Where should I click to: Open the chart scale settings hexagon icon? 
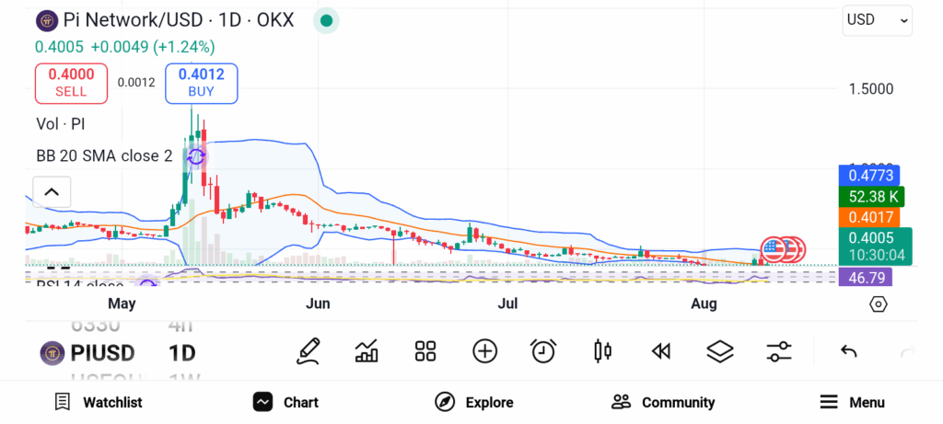pos(878,304)
